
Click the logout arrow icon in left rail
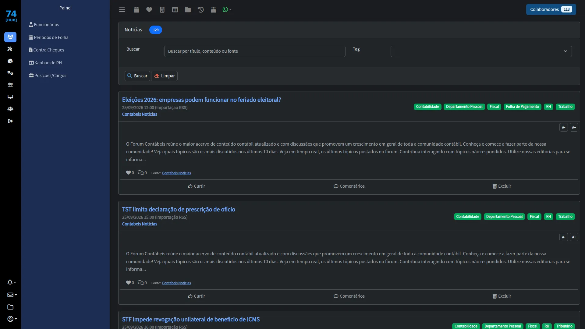[x=10, y=121]
